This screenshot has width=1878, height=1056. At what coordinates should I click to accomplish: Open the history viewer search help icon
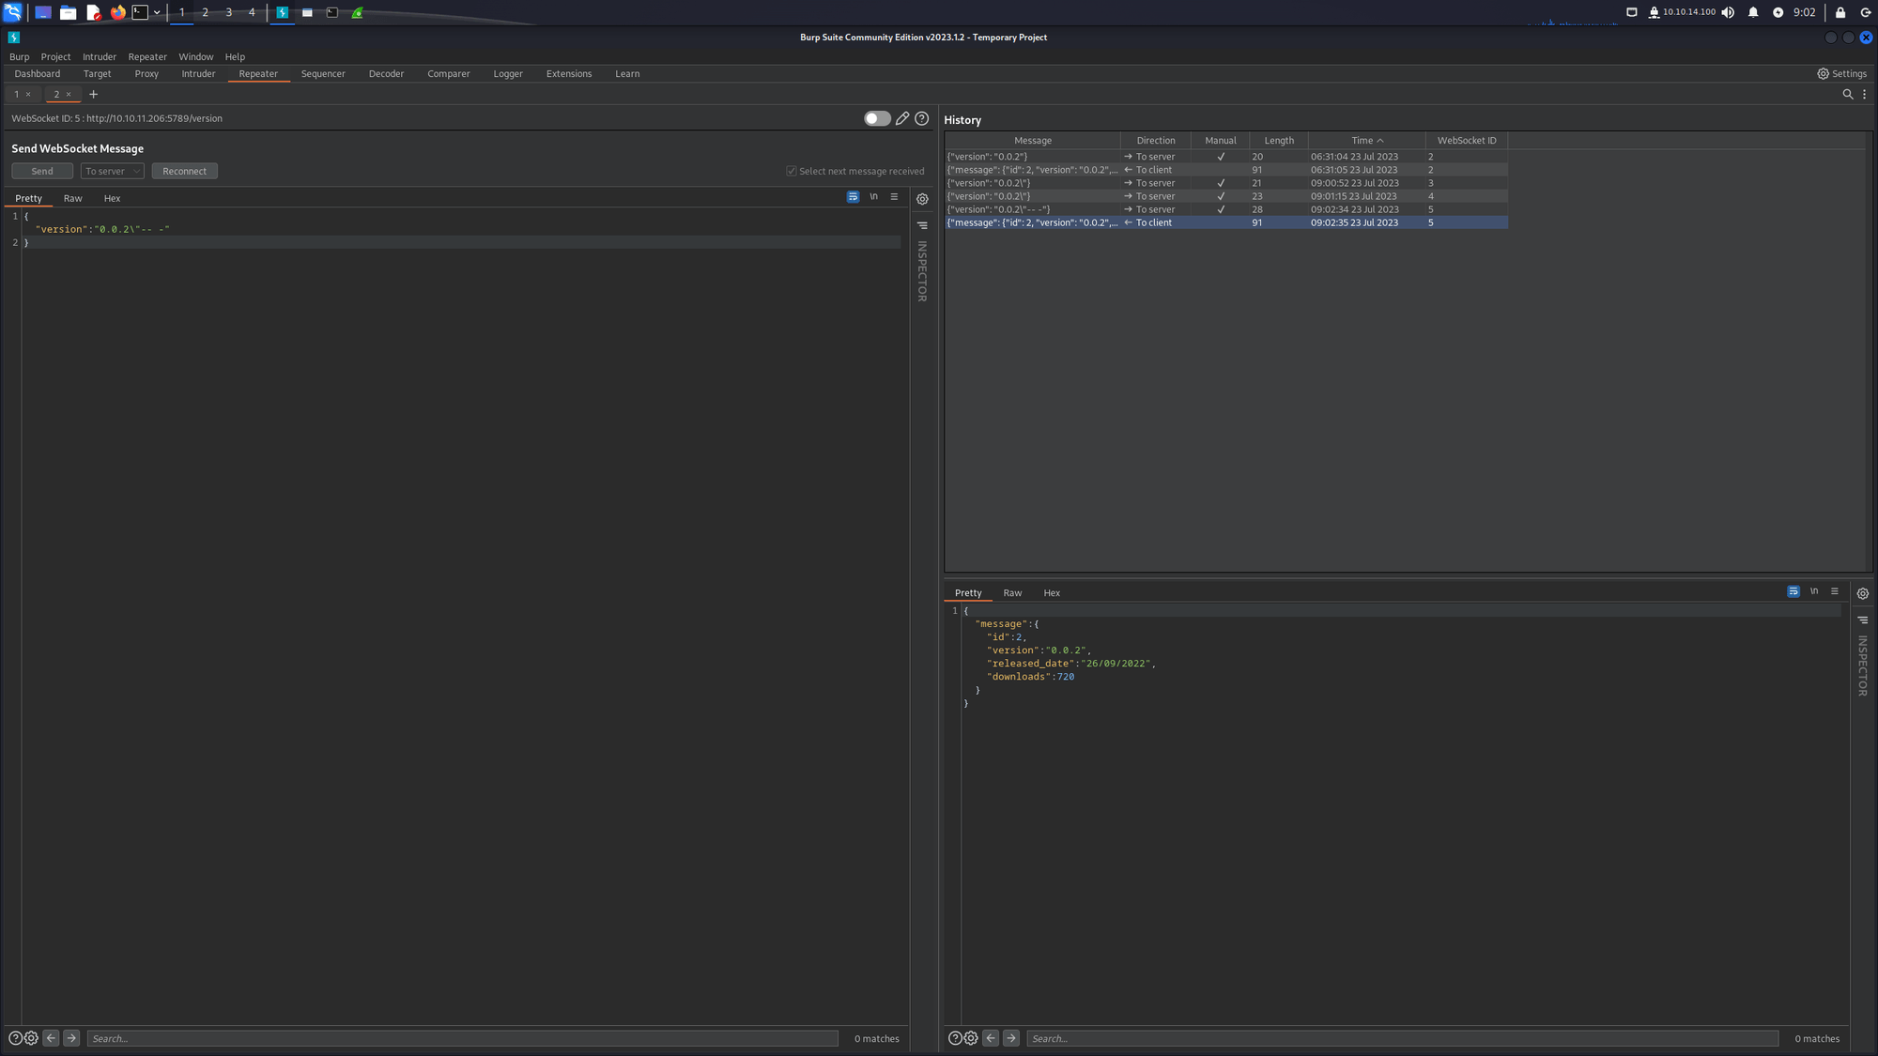955,1038
